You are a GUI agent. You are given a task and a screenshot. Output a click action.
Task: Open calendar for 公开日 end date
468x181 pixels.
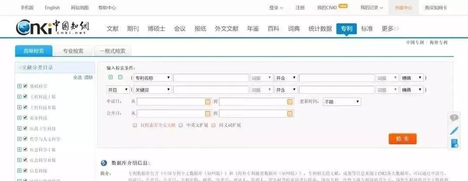[290, 114]
